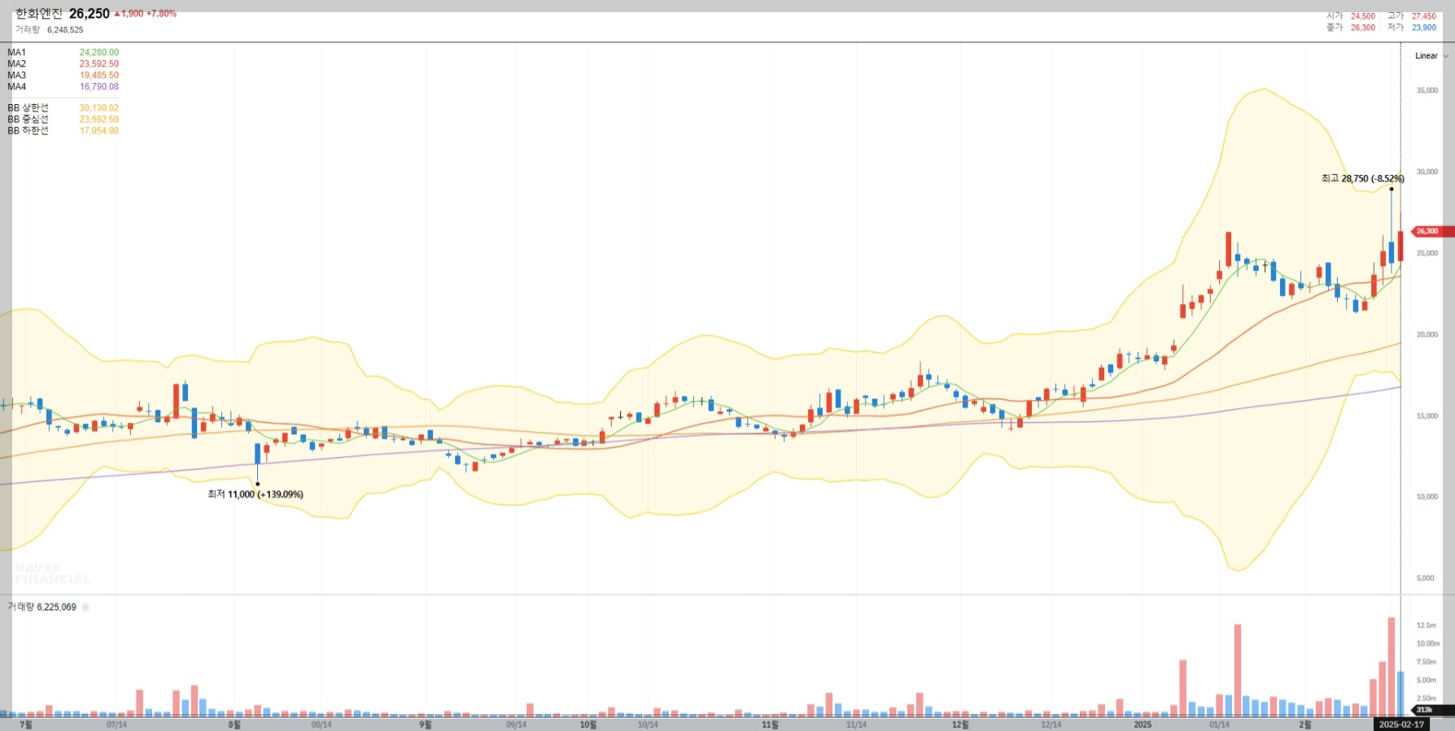The height and width of the screenshot is (731, 1455).
Task: Click the 거래량 6,225,069 volume panel label
Action: (42, 607)
